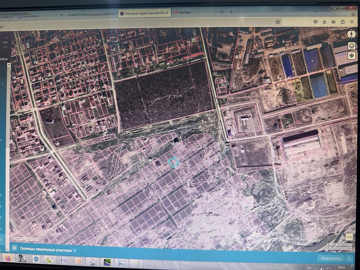Click the Войти login link
Screen dimensions: 360x270
[x=4, y=59]
